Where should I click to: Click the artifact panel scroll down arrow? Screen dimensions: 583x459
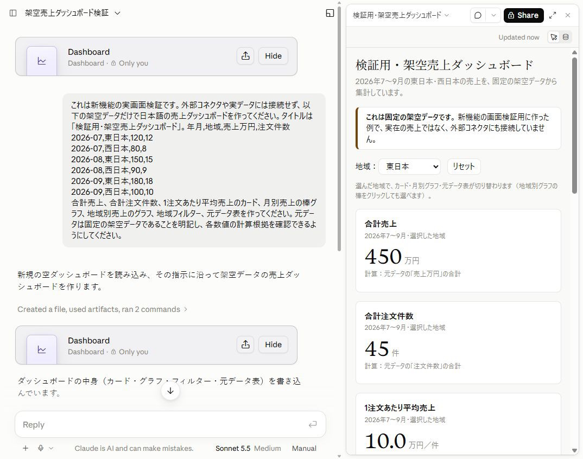coord(575,451)
